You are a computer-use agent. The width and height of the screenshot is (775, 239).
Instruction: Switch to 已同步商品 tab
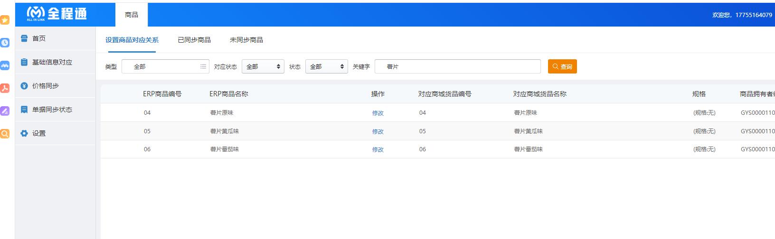[194, 40]
